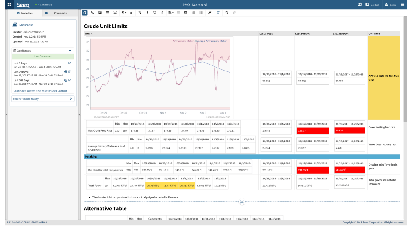Edit the Last 7 Days date range
Screen dimensions: 407x231
tap(70, 63)
